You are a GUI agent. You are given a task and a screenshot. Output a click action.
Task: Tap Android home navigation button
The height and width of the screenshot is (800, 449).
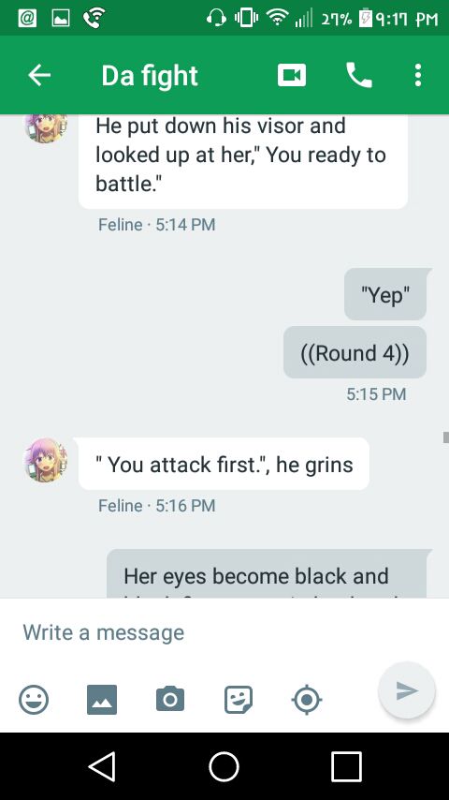coord(224,766)
